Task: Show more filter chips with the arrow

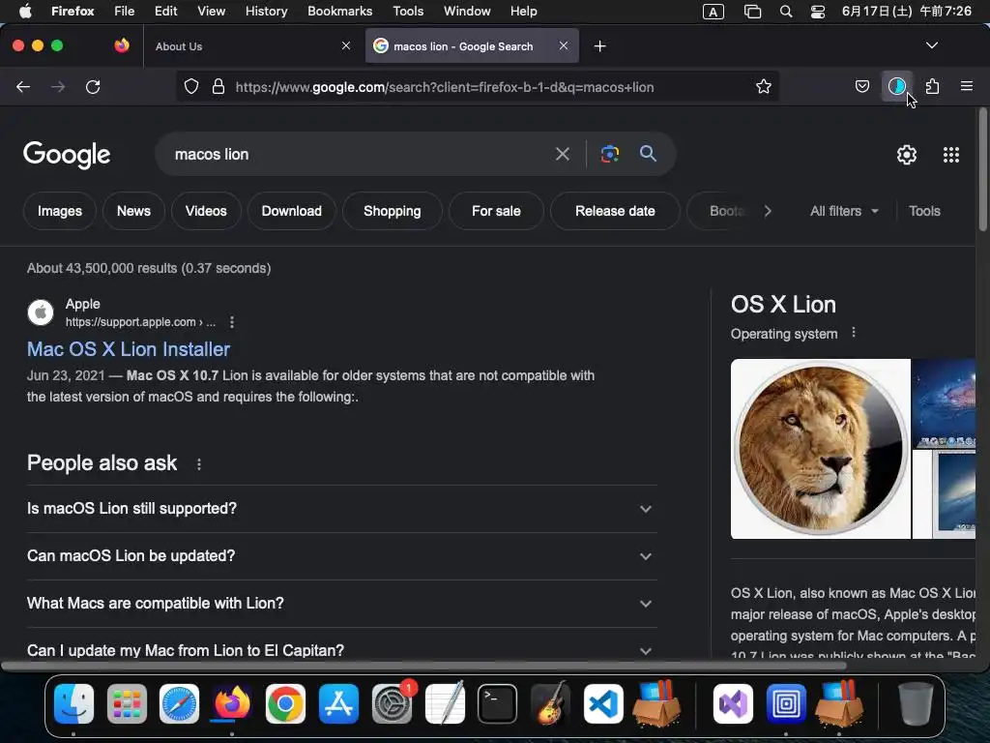Action: [767, 211]
